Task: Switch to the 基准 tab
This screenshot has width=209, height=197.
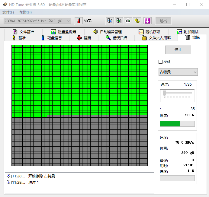Action: click(x=19, y=38)
